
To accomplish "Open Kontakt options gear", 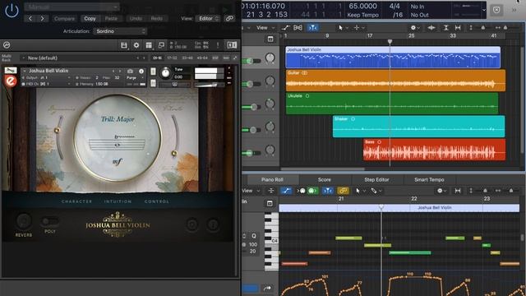I will click(136, 45).
